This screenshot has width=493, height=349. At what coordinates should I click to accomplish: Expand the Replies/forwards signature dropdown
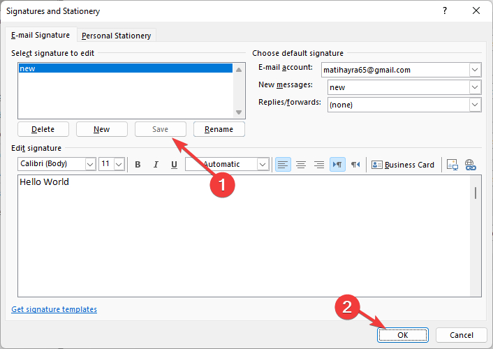click(475, 105)
